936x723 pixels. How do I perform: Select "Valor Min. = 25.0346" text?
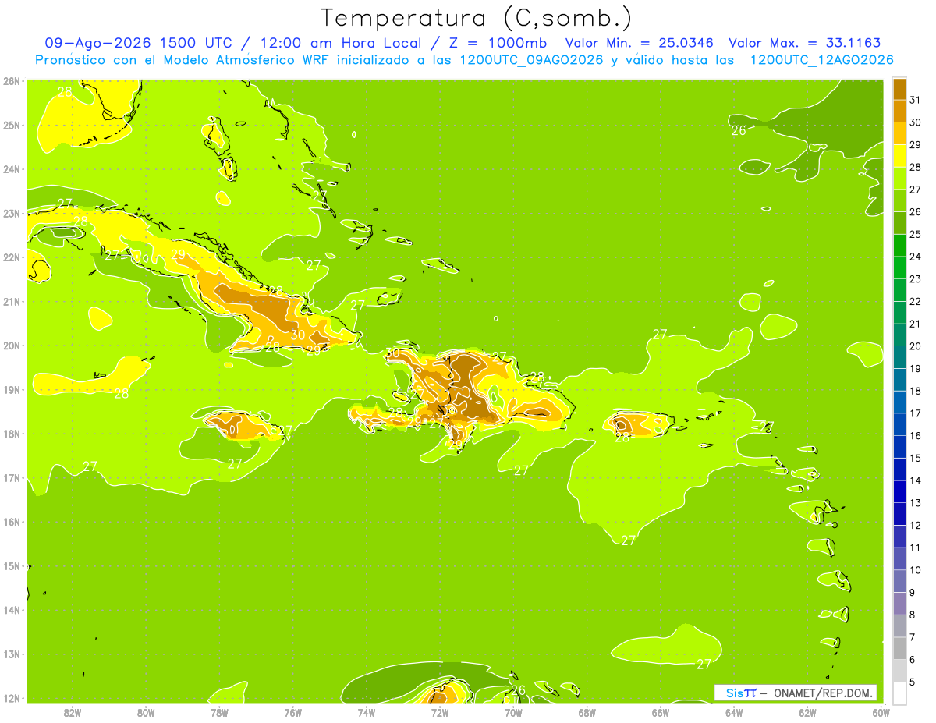point(640,43)
